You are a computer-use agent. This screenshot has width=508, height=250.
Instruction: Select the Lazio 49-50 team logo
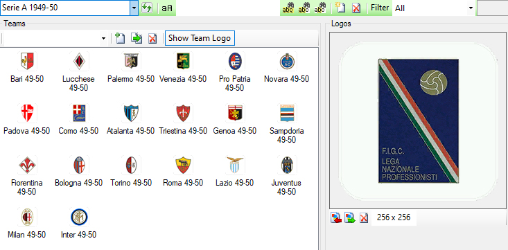point(235,165)
